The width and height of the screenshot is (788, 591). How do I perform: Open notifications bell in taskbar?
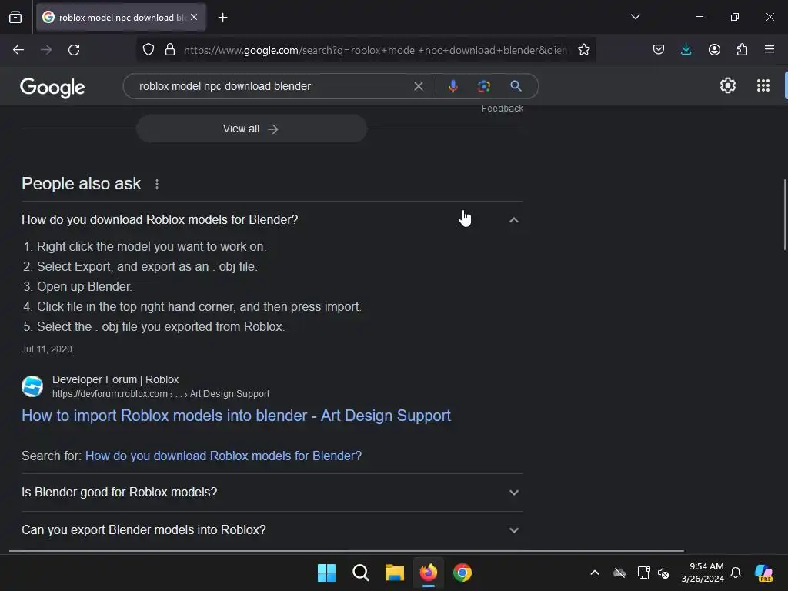click(736, 573)
